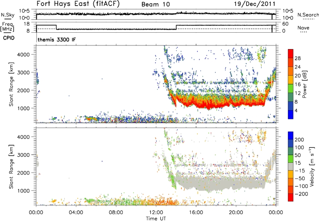Click the '28' Power colorbar value
The image size is (319, 221).
pos(297,58)
